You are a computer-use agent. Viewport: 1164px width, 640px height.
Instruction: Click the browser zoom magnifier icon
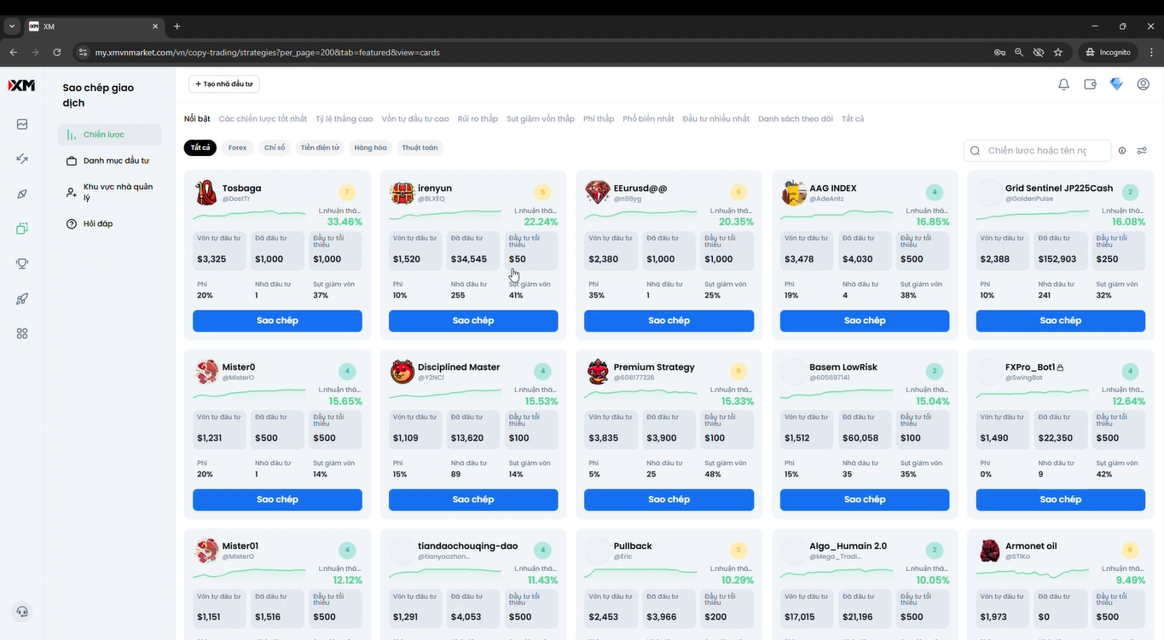[x=1019, y=52]
